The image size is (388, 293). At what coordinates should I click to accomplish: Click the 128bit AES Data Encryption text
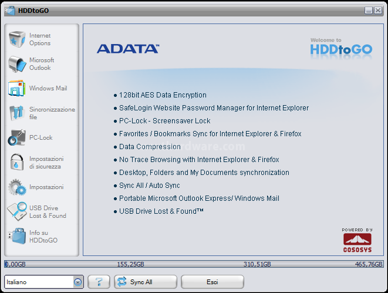163,95
